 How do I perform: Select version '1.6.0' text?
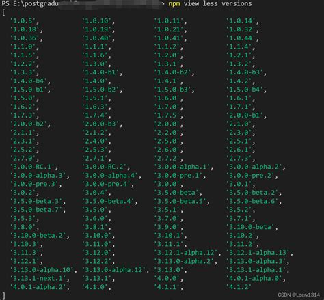(x=167, y=98)
